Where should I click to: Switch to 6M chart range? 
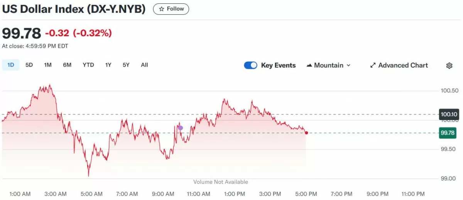click(x=67, y=65)
